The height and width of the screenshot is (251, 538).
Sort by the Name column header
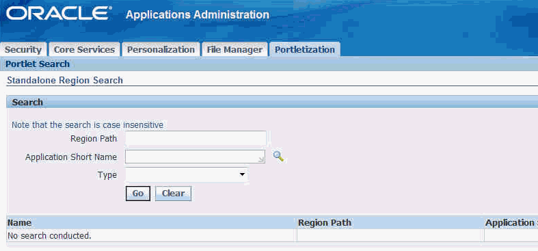click(x=19, y=222)
